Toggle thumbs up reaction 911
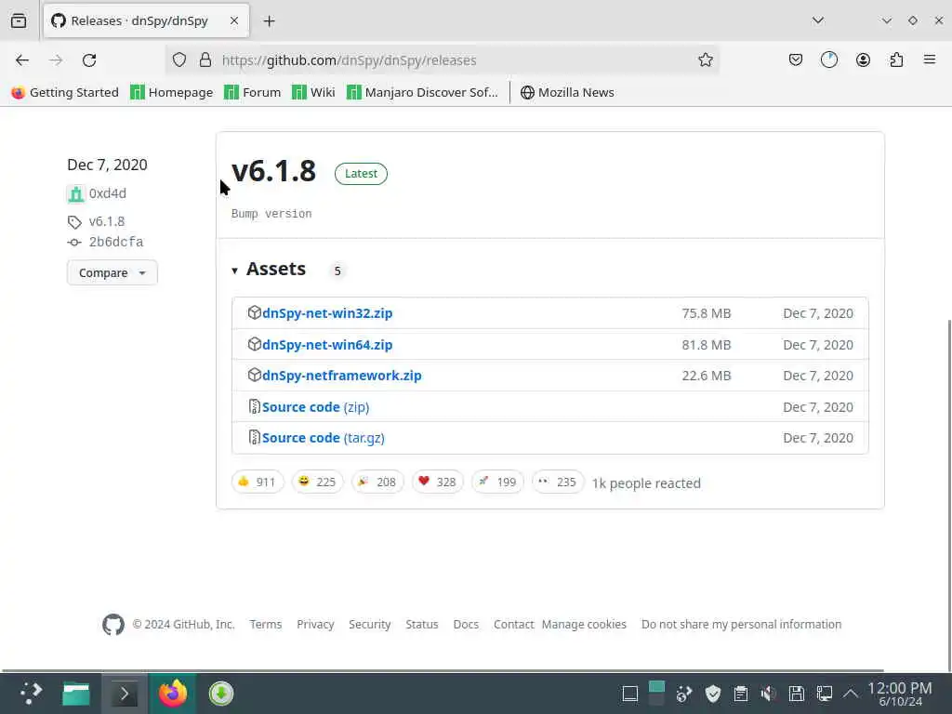Viewport: 952px width, 714px height. click(x=258, y=483)
